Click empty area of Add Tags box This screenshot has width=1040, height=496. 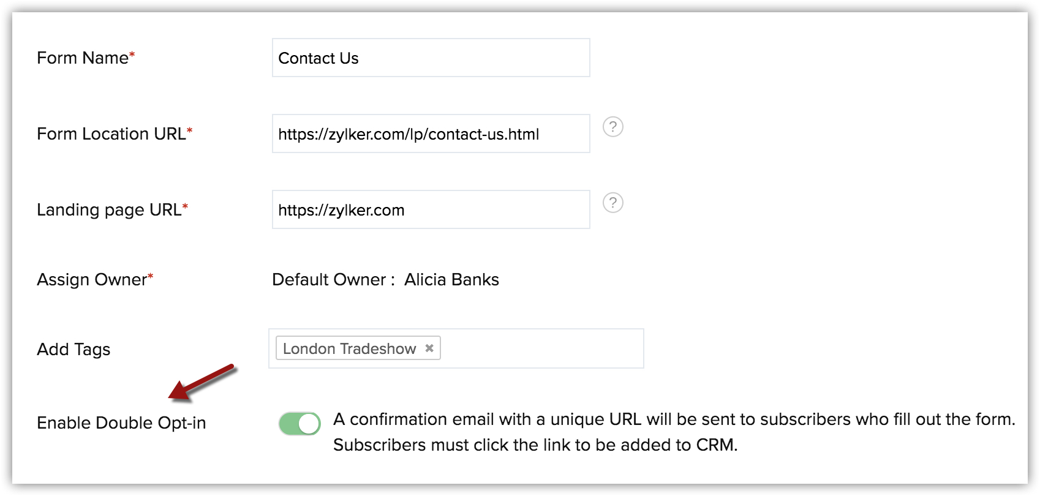point(542,348)
